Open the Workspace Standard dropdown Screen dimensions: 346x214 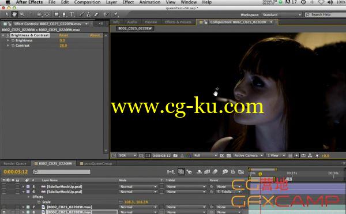point(281,15)
